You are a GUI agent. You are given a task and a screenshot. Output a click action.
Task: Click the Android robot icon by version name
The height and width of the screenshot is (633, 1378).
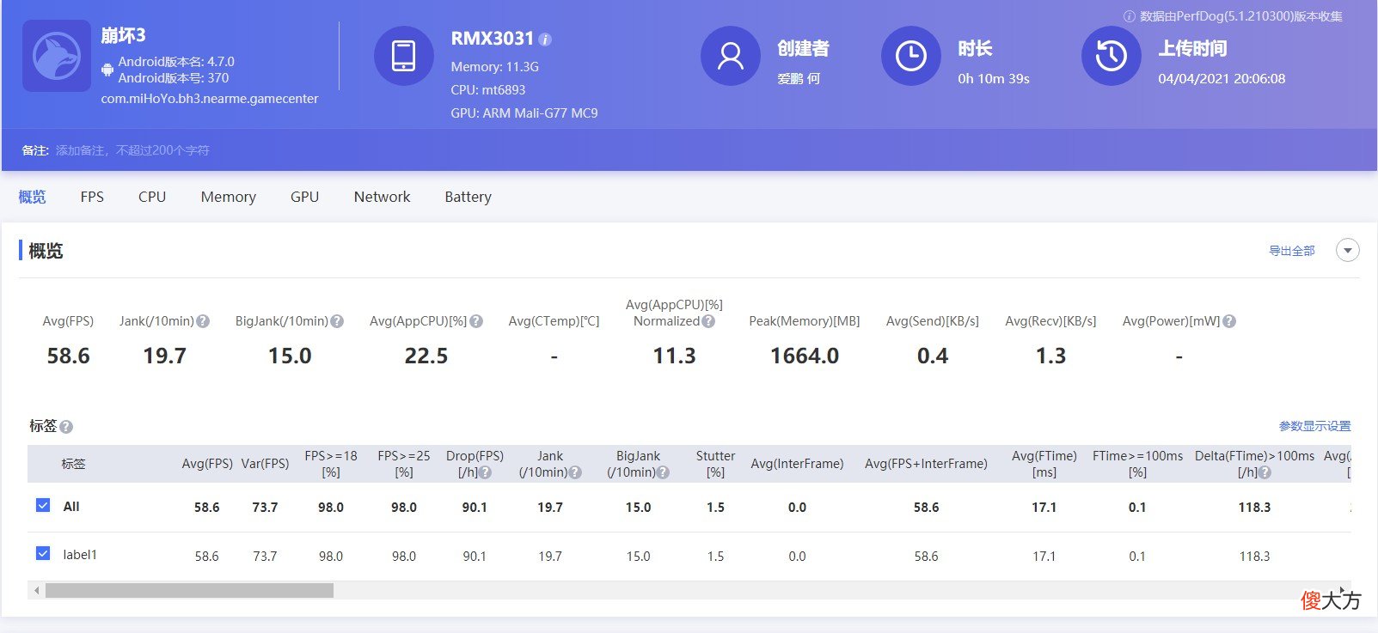107,70
